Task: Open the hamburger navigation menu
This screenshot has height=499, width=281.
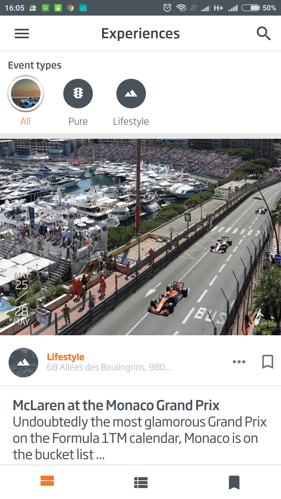Action: 22,34
